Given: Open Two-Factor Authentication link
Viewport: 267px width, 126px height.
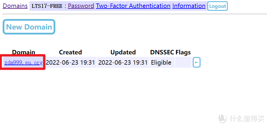Looking at the screenshot, I should pyautogui.click(x=133, y=6).
